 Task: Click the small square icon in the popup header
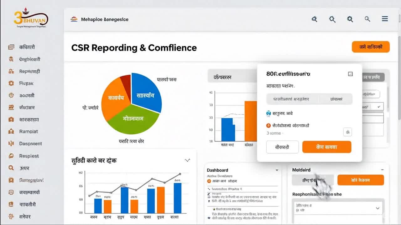[350, 74]
